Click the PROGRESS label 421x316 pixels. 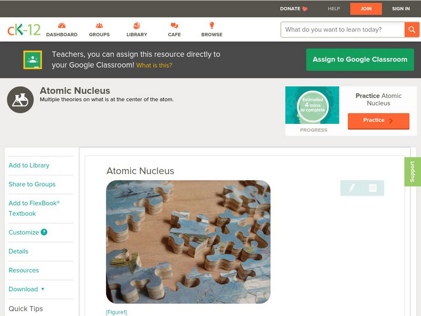(x=314, y=130)
